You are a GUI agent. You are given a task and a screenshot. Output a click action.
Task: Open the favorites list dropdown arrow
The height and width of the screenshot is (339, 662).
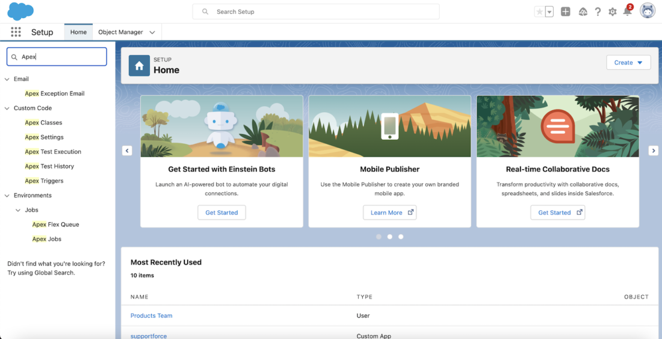[x=549, y=12]
